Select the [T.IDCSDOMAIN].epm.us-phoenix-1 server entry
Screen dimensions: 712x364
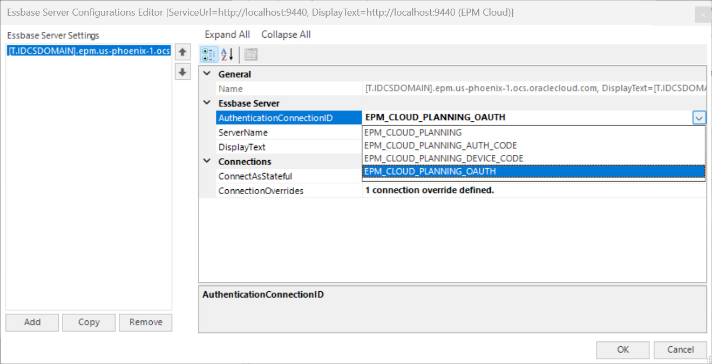(x=89, y=51)
